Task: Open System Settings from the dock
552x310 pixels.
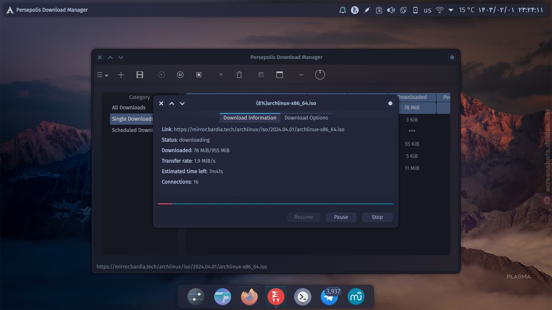Action: coord(196,297)
